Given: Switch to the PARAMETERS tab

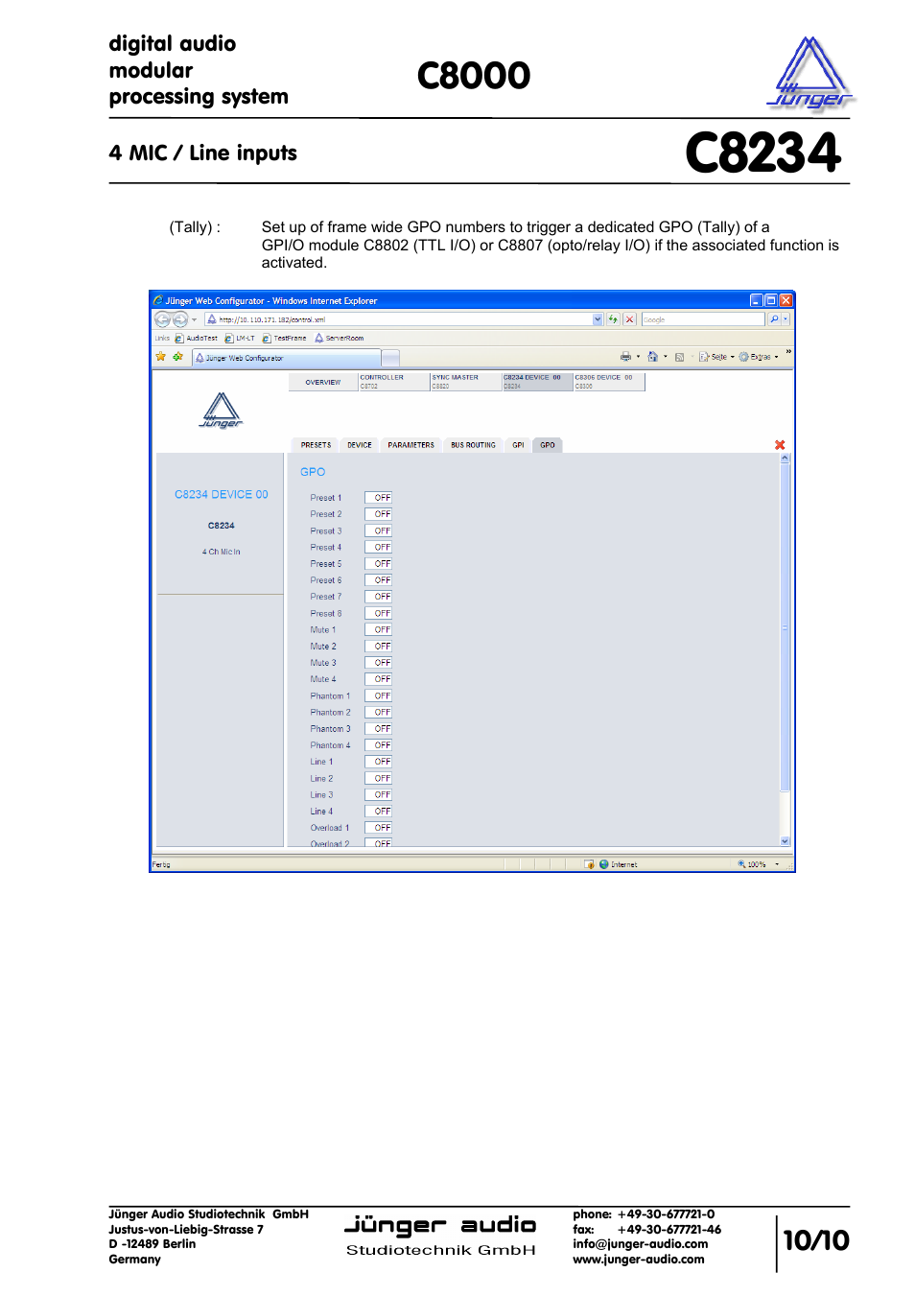Looking at the screenshot, I should pos(411,445).
